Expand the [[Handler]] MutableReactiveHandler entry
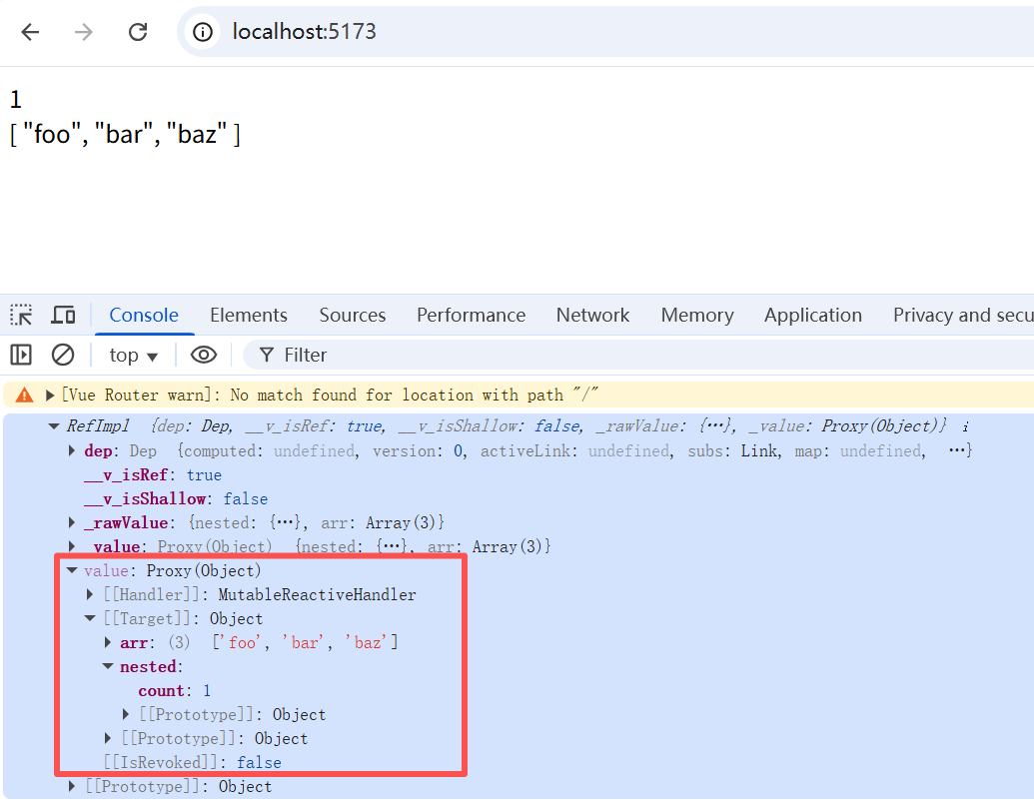The width and height of the screenshot is (1034, 800). tap(90, 595)
